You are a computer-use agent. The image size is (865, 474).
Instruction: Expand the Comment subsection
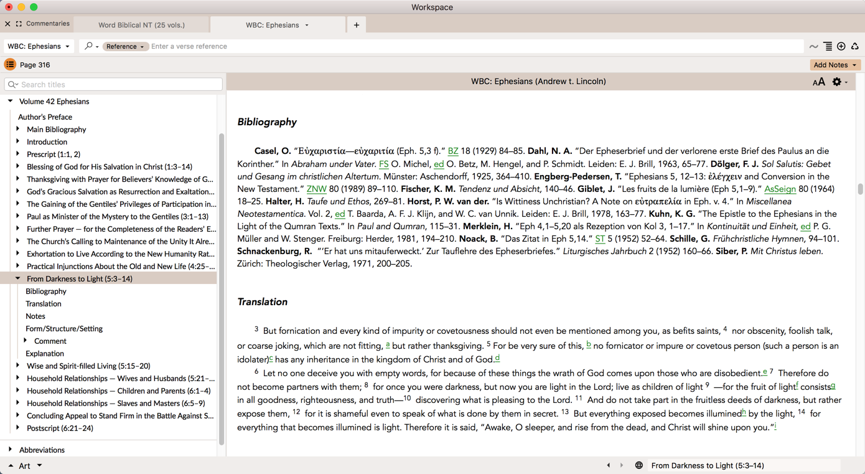coord(26,341)
